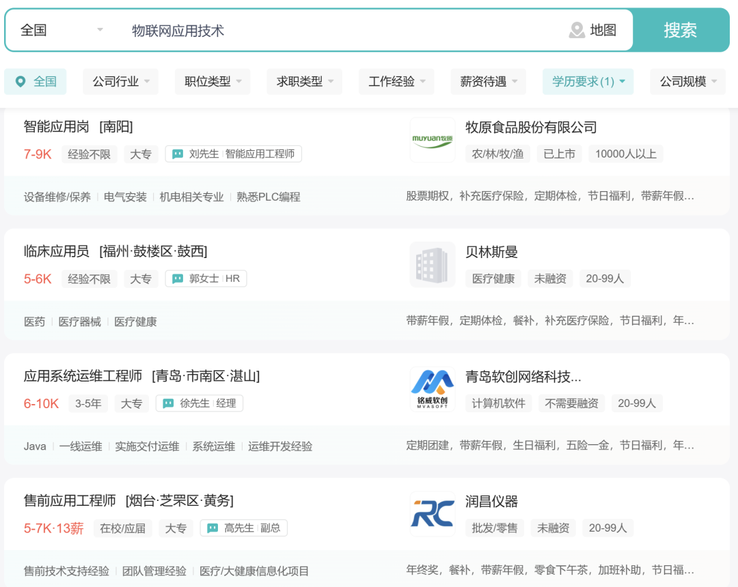Click the 6-10K salary text
Viewport: 738px width, 587px height.
coord(42,403)
